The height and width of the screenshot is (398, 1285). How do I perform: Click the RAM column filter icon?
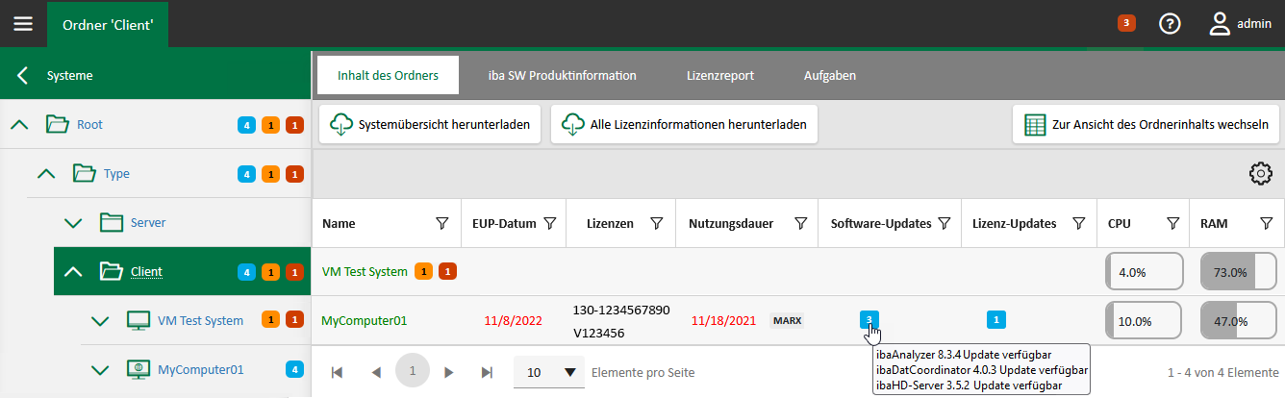(1267, 224)
